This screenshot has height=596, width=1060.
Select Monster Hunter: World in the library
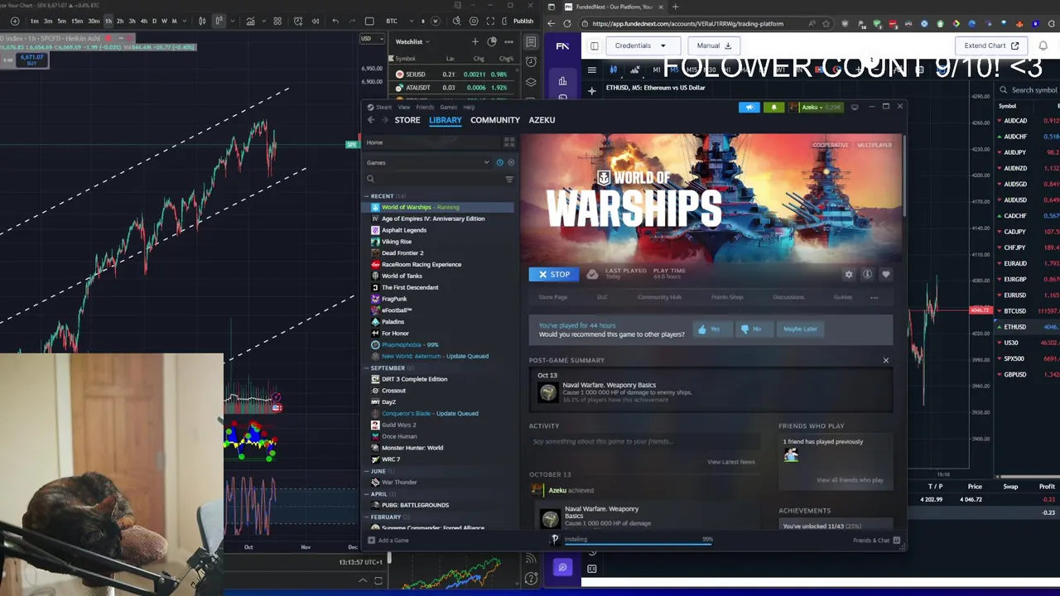point(412,448)
